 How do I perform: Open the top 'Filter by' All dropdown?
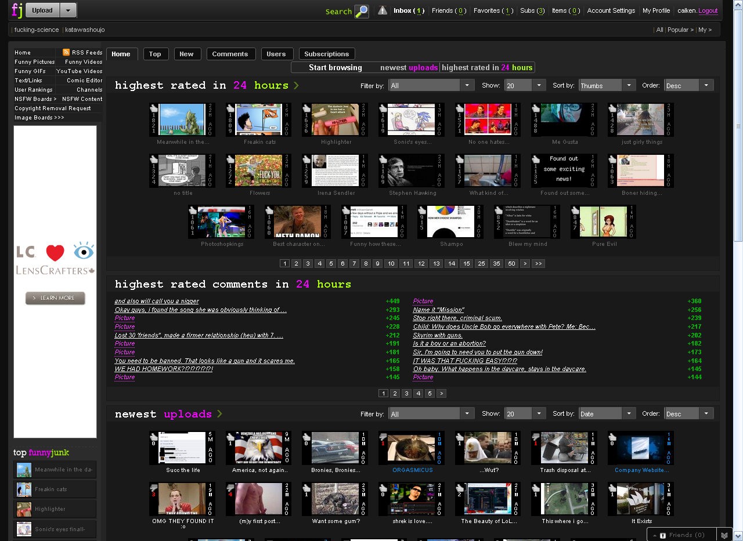[x=432, y=85]
